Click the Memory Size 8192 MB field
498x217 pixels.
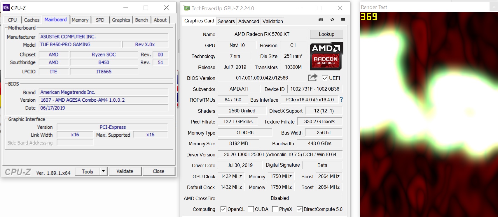point(239,143)
